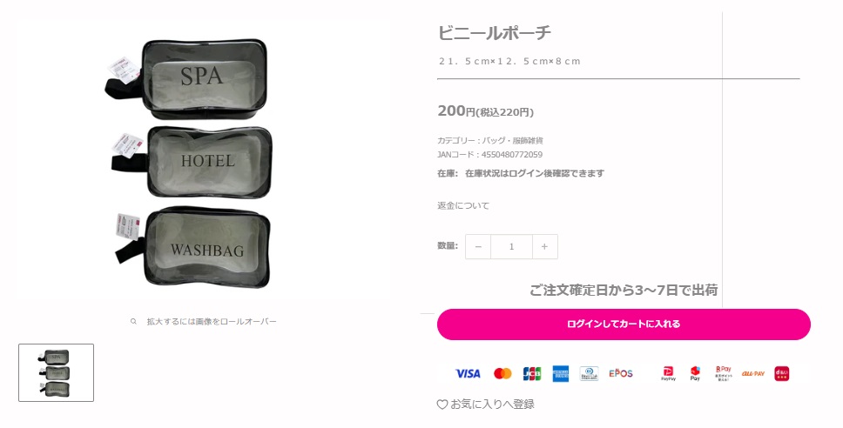Click ログインしてカートに入れる button
The width and height of the screenshot is (843, 428).
624,324
